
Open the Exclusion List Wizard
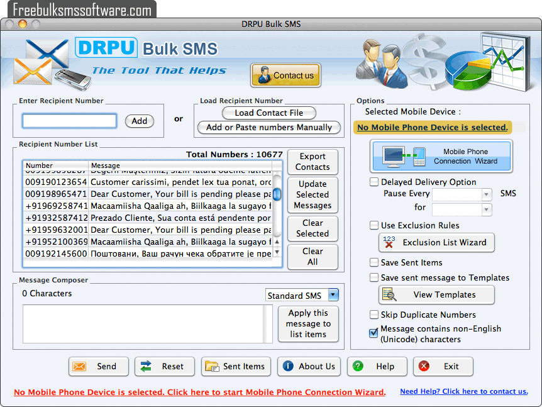pyautogui.click(x=436, y=242)
